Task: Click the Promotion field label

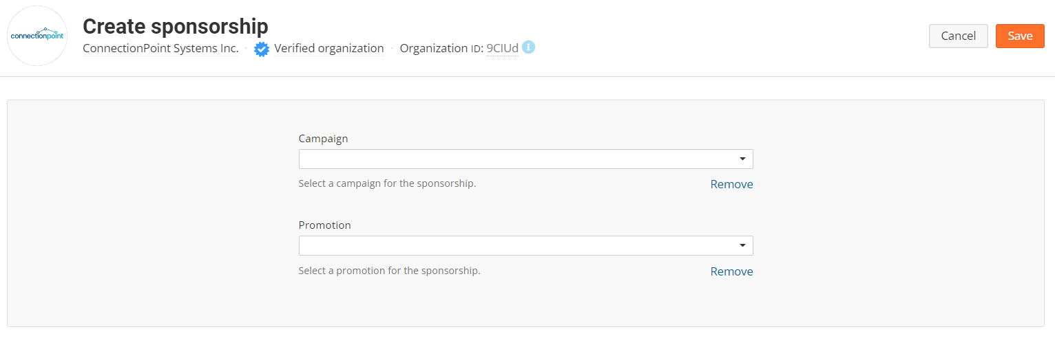Action: (x=324, y=225)
